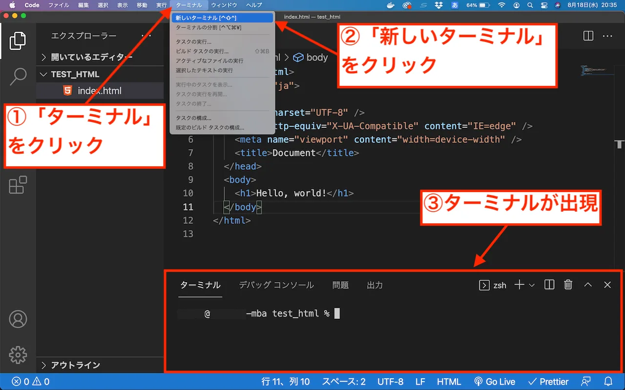This screenshot has width=625, height=390.
Task: Toggle panel maximize with the chevron icon
Action: coord(588,284)
